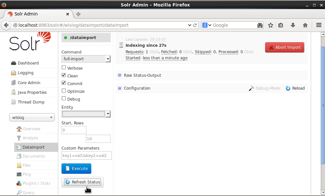Open the Firefox hamburger menu
The width and height of the screenshot is (325, 196).
(x=319, y=25)
